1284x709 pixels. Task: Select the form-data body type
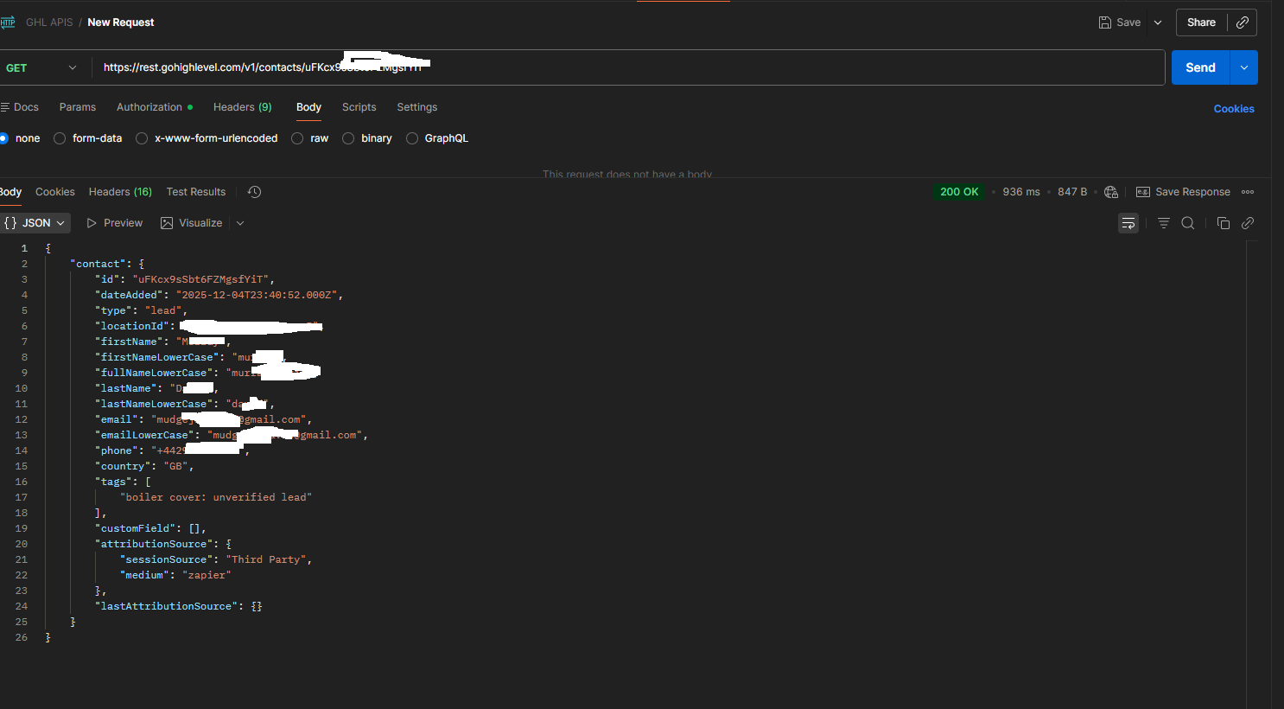[x=88, y=138]
